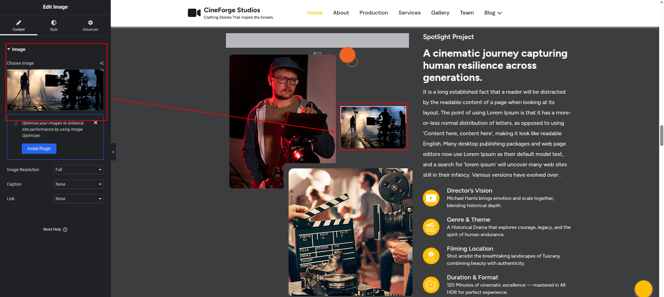Click the Filming Location pin icon
The width and height of the screenshot is (664, 297).
(431, 256)
